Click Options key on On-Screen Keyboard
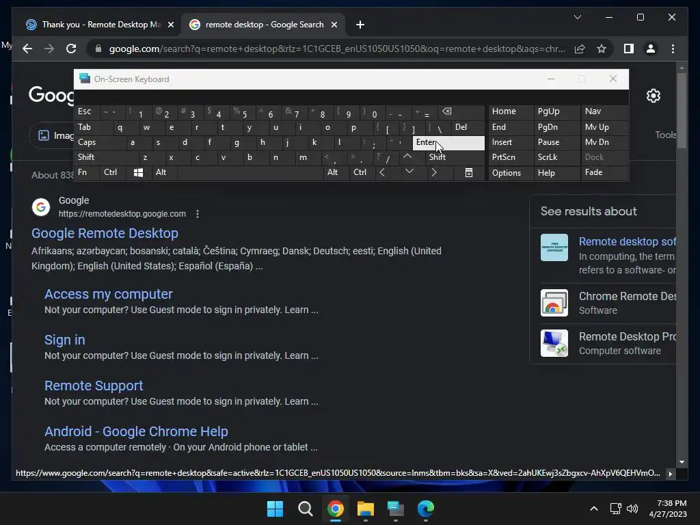 511,173
